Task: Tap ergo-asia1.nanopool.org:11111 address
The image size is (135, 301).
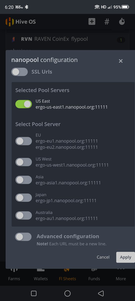Action: [68, 183]
